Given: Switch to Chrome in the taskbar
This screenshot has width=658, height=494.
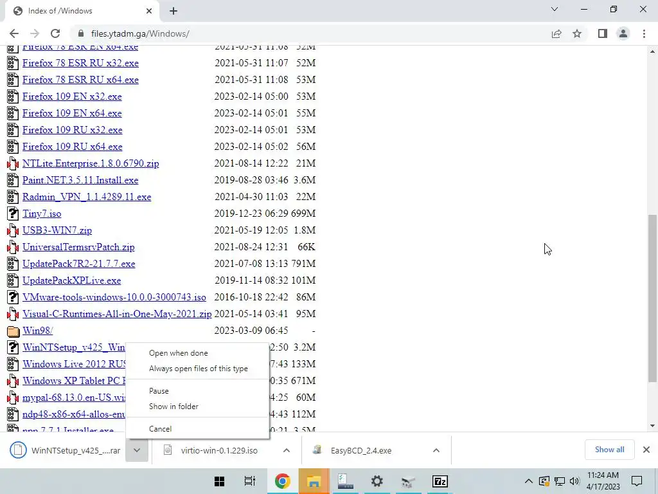Looking at the screenshot, I should pyautogui.click(x=283, y=481).
